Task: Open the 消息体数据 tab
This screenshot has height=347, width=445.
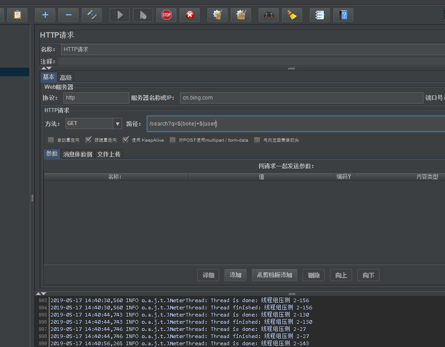Action: 78,154
